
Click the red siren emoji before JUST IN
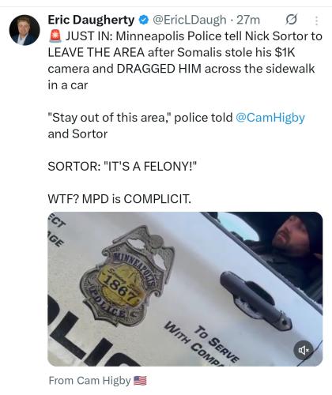click(x=55, y=36)
